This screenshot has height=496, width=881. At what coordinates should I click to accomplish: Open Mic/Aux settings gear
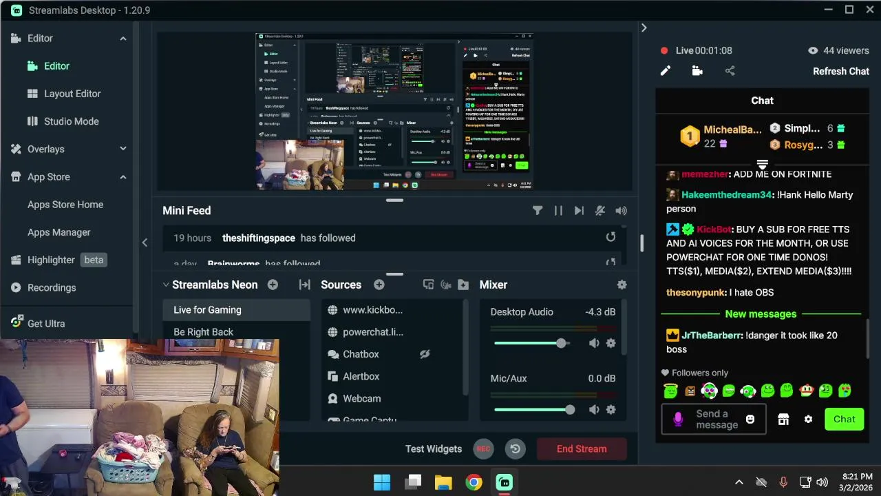click(611, 410)
